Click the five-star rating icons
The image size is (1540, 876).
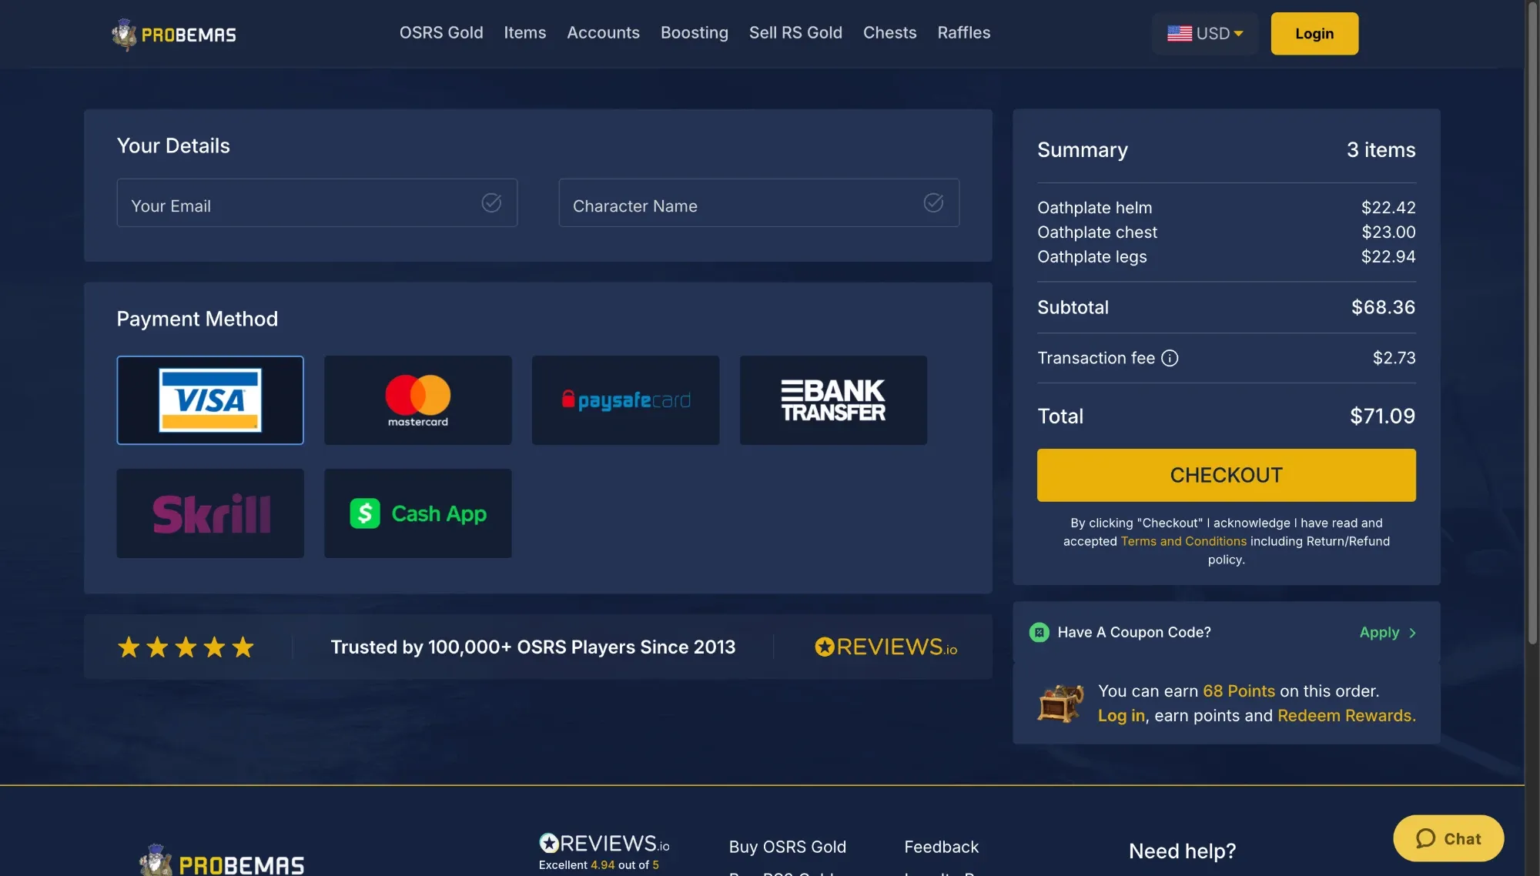pyautogui.click(x=186, y=647)
